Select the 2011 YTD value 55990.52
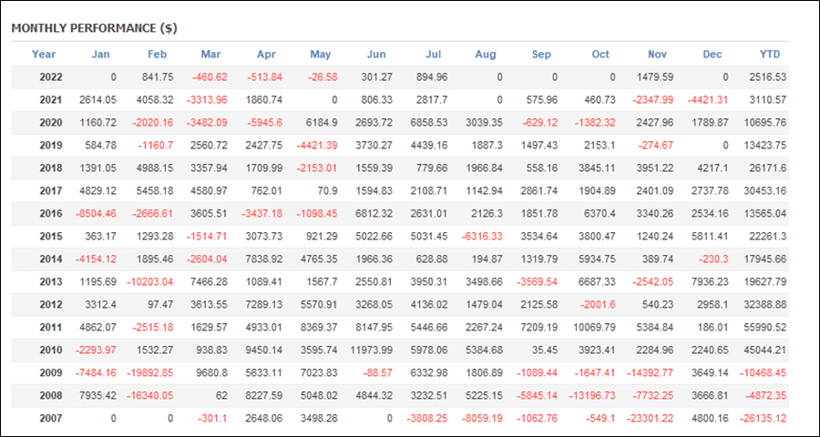Image resolution: width=820 pixels, height=437 pixels. click(764, 328)
